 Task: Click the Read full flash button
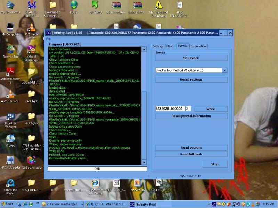click(191, 154)
